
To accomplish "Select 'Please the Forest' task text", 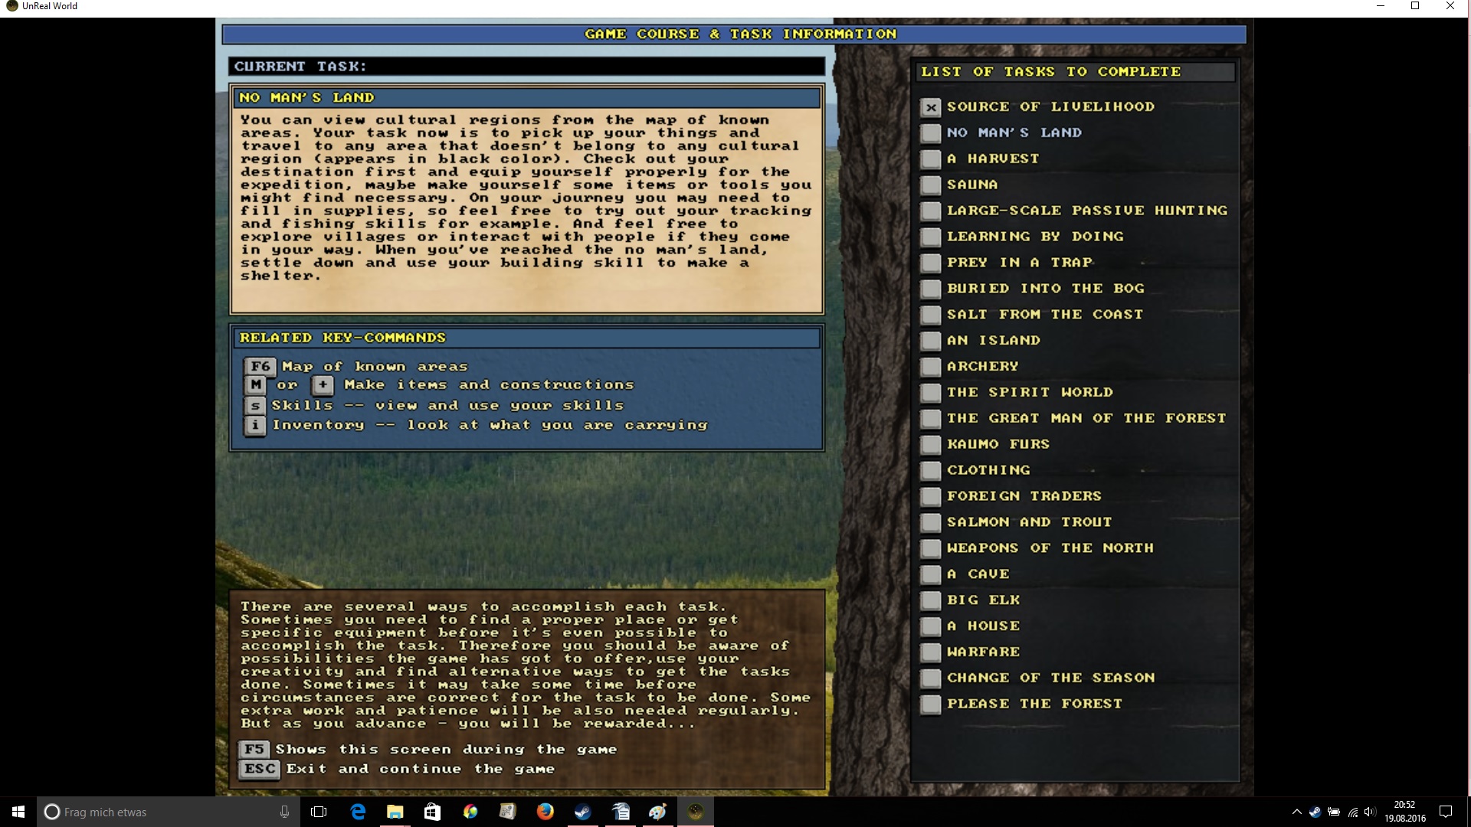I will [1034, 704].
